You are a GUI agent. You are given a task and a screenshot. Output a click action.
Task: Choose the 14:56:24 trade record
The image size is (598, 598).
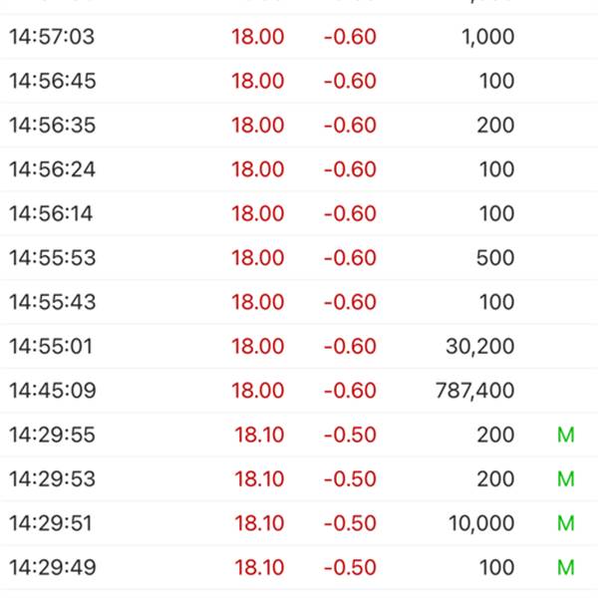pos(299,169)
